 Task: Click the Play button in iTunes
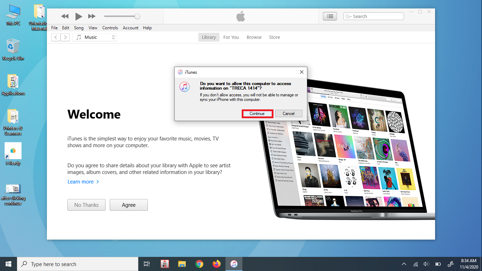click(78, 16)
